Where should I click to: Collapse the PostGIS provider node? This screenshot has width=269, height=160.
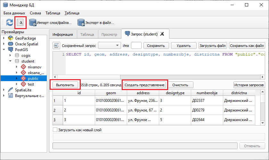point(4,50)
